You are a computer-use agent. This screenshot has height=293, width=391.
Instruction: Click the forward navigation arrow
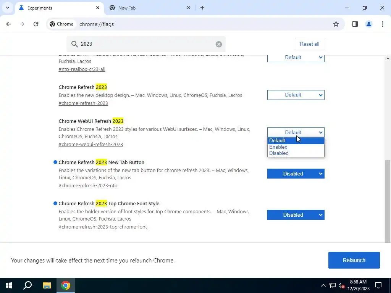pos(22,24)
